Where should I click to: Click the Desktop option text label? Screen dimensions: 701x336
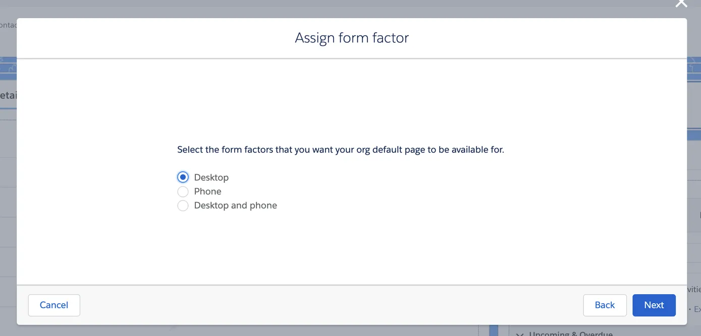click(x=211, y=177)
